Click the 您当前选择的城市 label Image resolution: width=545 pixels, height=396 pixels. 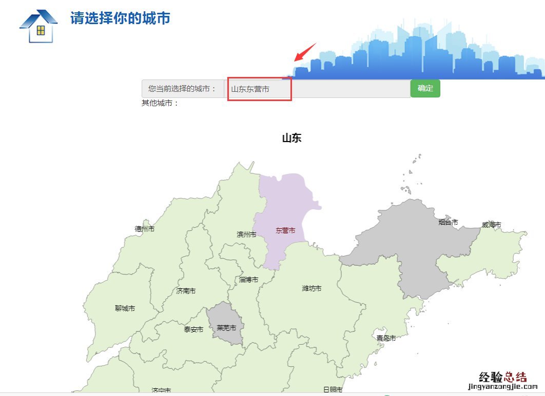(182, 89)
